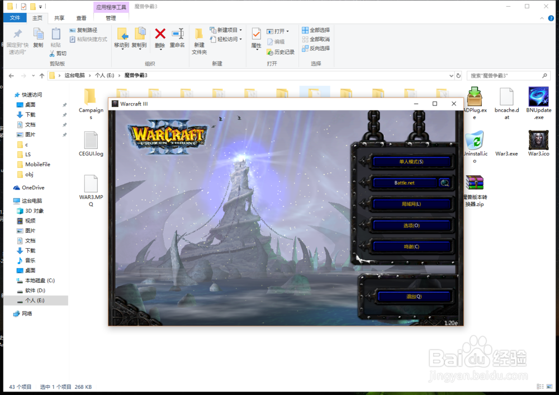Go back with the back arrow
The height and width of the screenshot is (395, 559).
(x=11, y=76)
